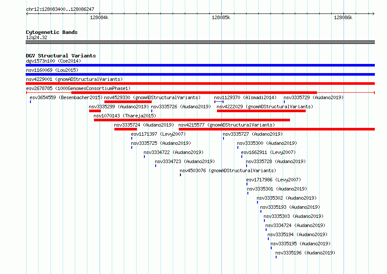Click the red bar under nsv4529330
387x274 pixels.
(x=128, y=102)
